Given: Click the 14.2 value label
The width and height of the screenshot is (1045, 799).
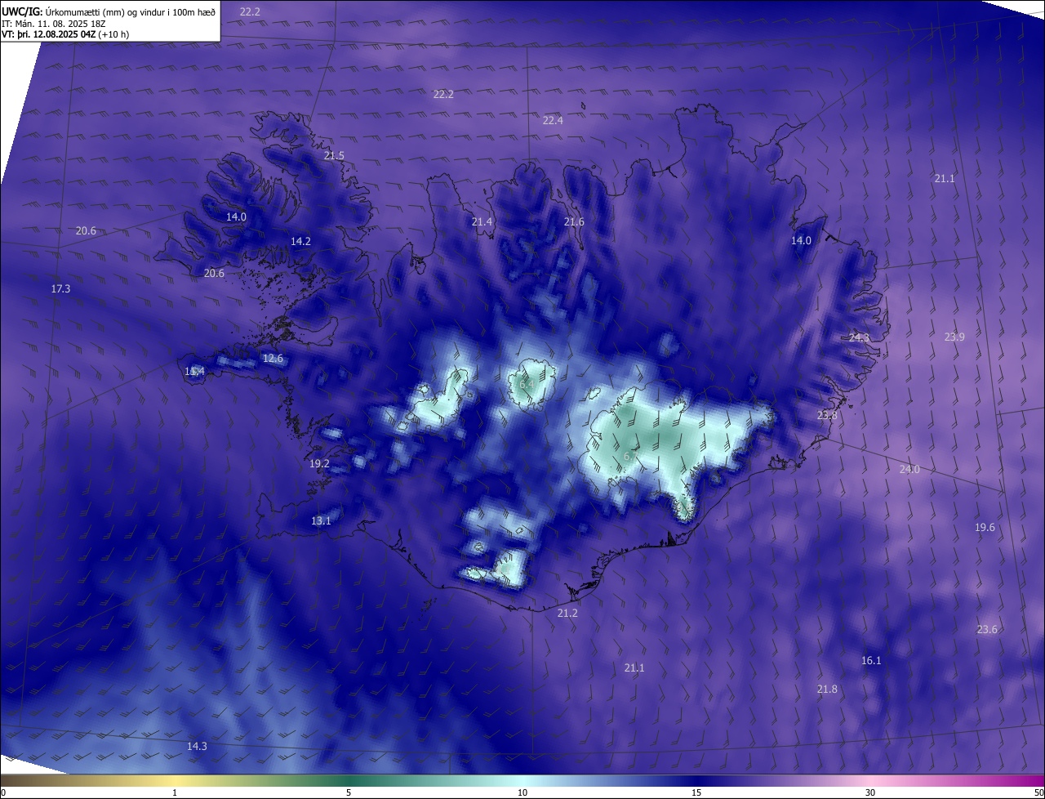Looking at the screenshot, I should 300,241.
